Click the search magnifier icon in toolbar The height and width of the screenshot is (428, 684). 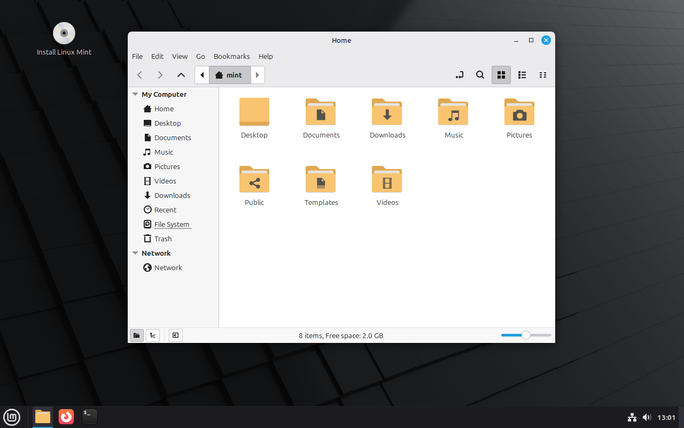coord(480,75)
